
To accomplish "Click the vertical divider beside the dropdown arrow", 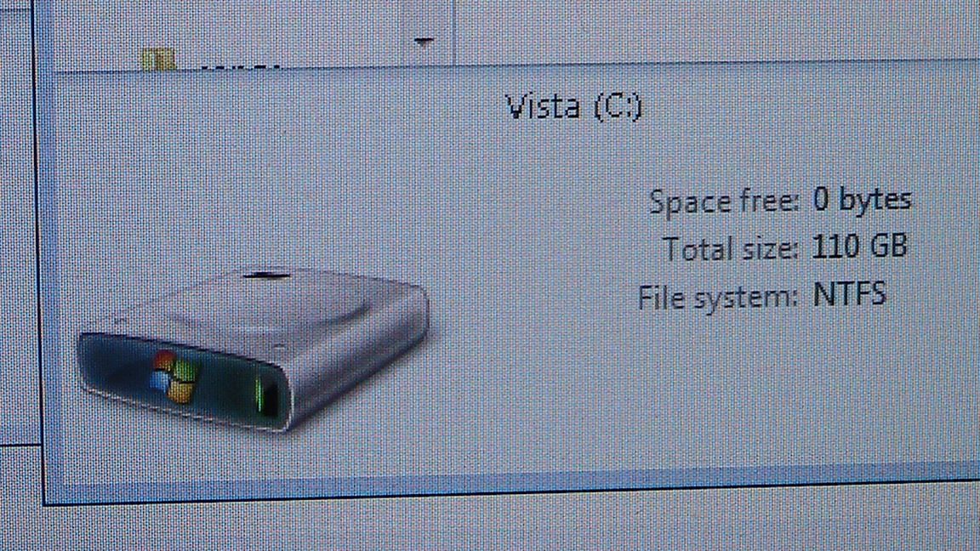I will (453, 31).
